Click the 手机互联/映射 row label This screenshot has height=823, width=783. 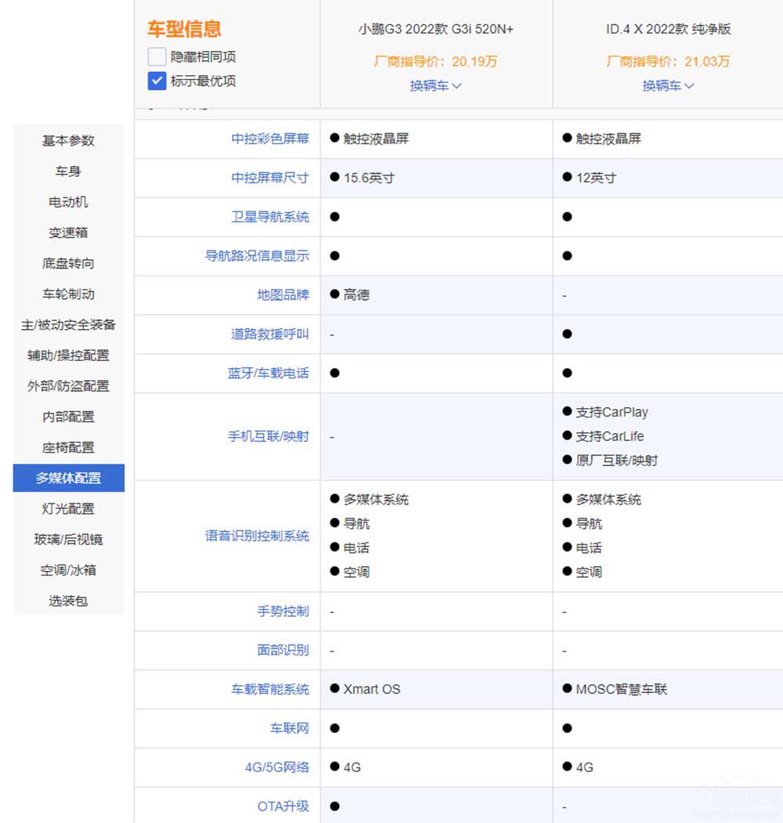(x=268, y=436)
